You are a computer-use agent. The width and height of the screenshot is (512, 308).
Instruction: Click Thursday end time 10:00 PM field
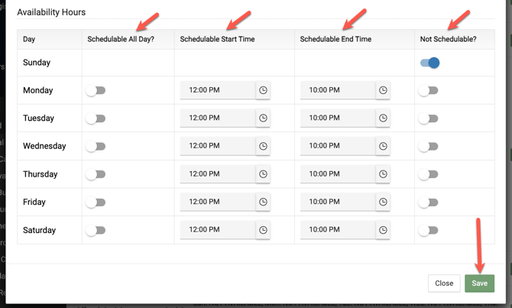(x=338, y=174)
